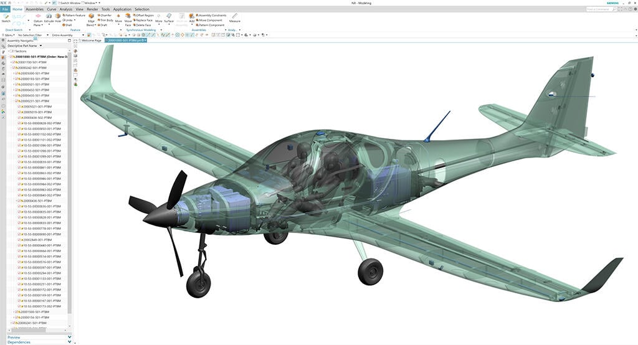Toggle visibility checkbox for 20005021-001-PTBM
The width and height of the screenshot is (638, 345).
coord(19,106)
